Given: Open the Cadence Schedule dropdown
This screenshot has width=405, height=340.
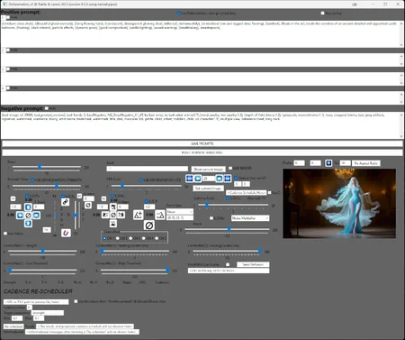Looking at the screenshot, I should tap(246, 192).
